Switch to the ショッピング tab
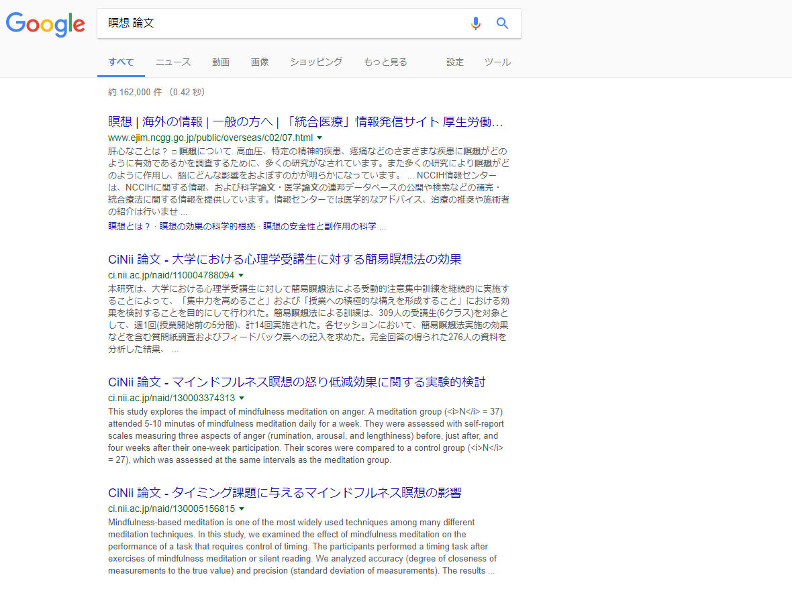Screen dimensions: 792x589 coord(316,62)
